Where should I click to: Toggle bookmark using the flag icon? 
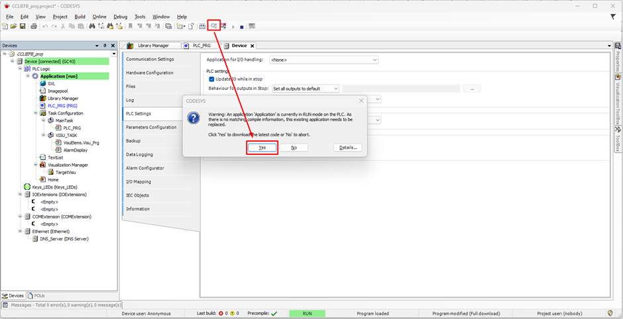(x=131, y=26)
